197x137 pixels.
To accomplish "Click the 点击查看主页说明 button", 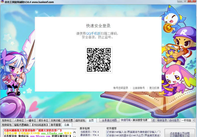I will coord(180,133).
